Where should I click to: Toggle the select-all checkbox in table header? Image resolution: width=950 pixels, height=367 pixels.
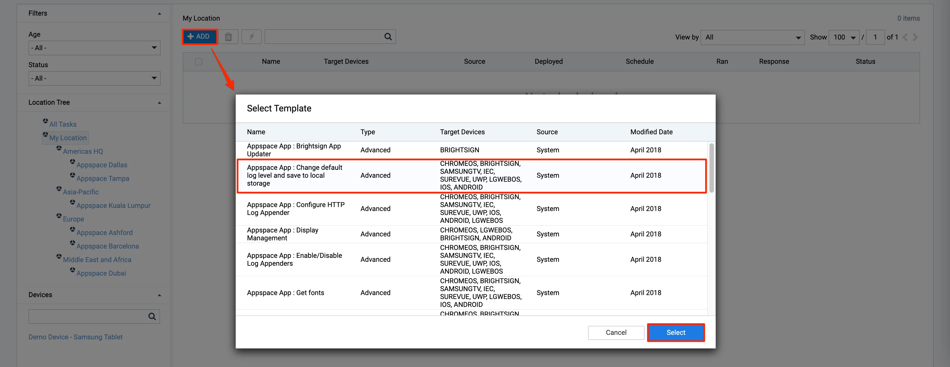199,61
